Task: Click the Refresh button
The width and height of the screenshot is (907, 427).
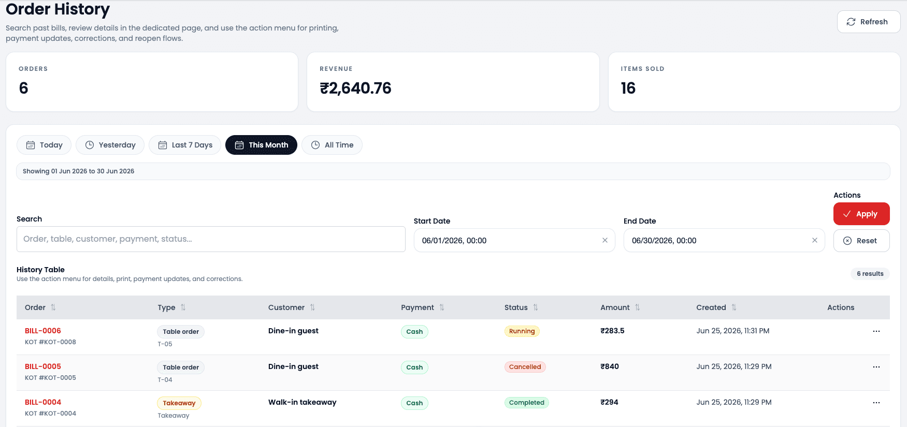Action: (869, 22)
